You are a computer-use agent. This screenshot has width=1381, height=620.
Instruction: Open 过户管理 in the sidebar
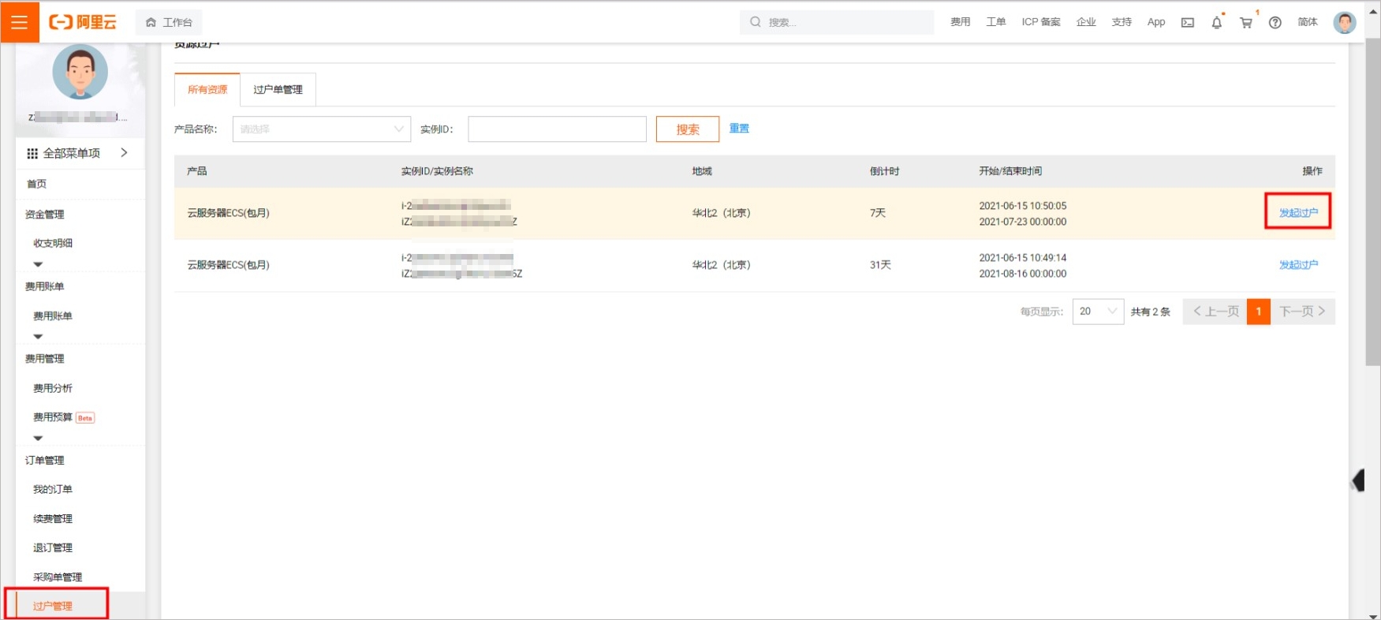click(53, 606)
